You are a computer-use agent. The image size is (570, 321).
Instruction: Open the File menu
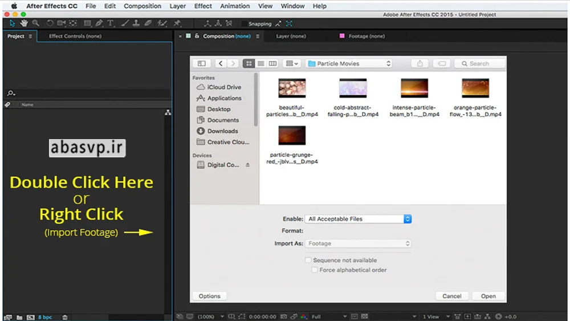click(91, 6)
